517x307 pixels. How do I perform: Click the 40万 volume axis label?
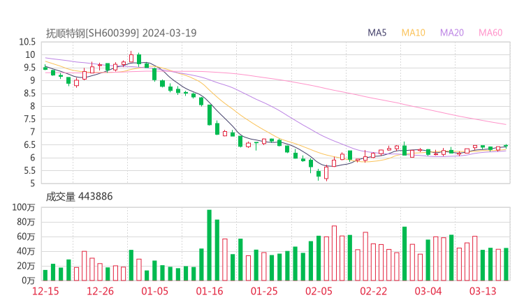point(25,251)
